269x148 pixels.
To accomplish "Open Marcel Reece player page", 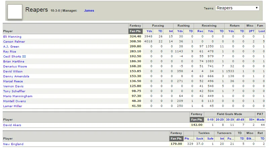I will click(13, 81).
